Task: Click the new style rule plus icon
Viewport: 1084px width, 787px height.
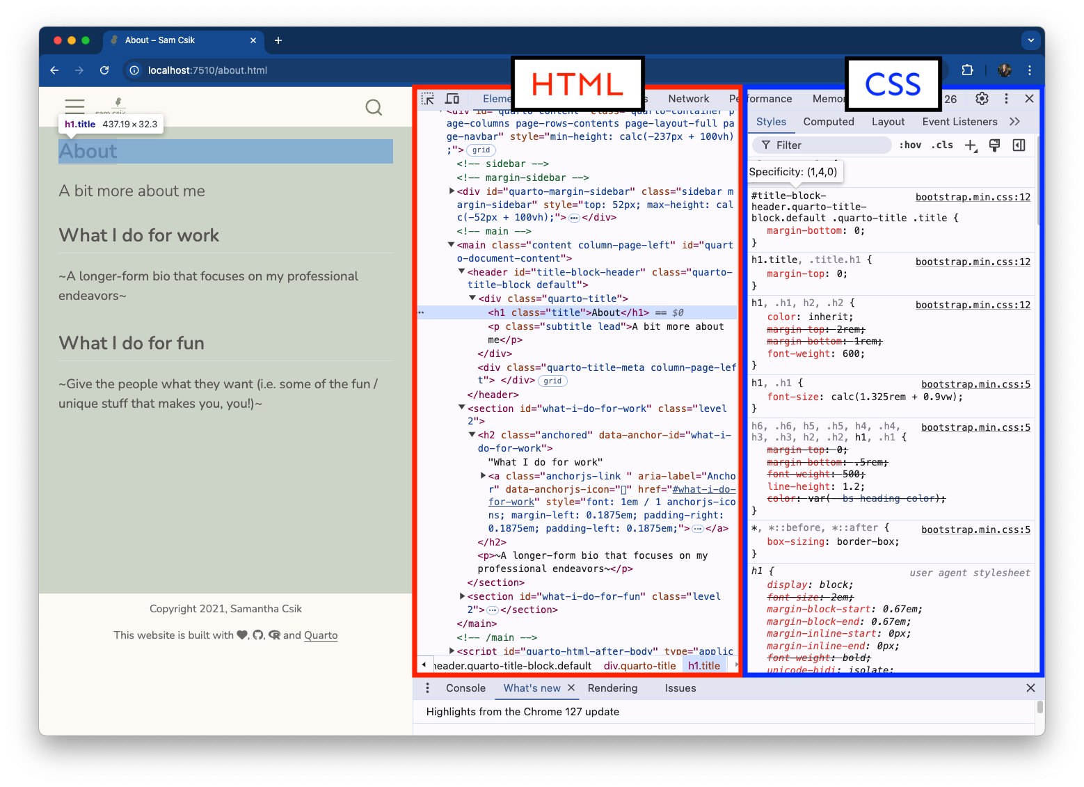Action: (x=971, y=145)
